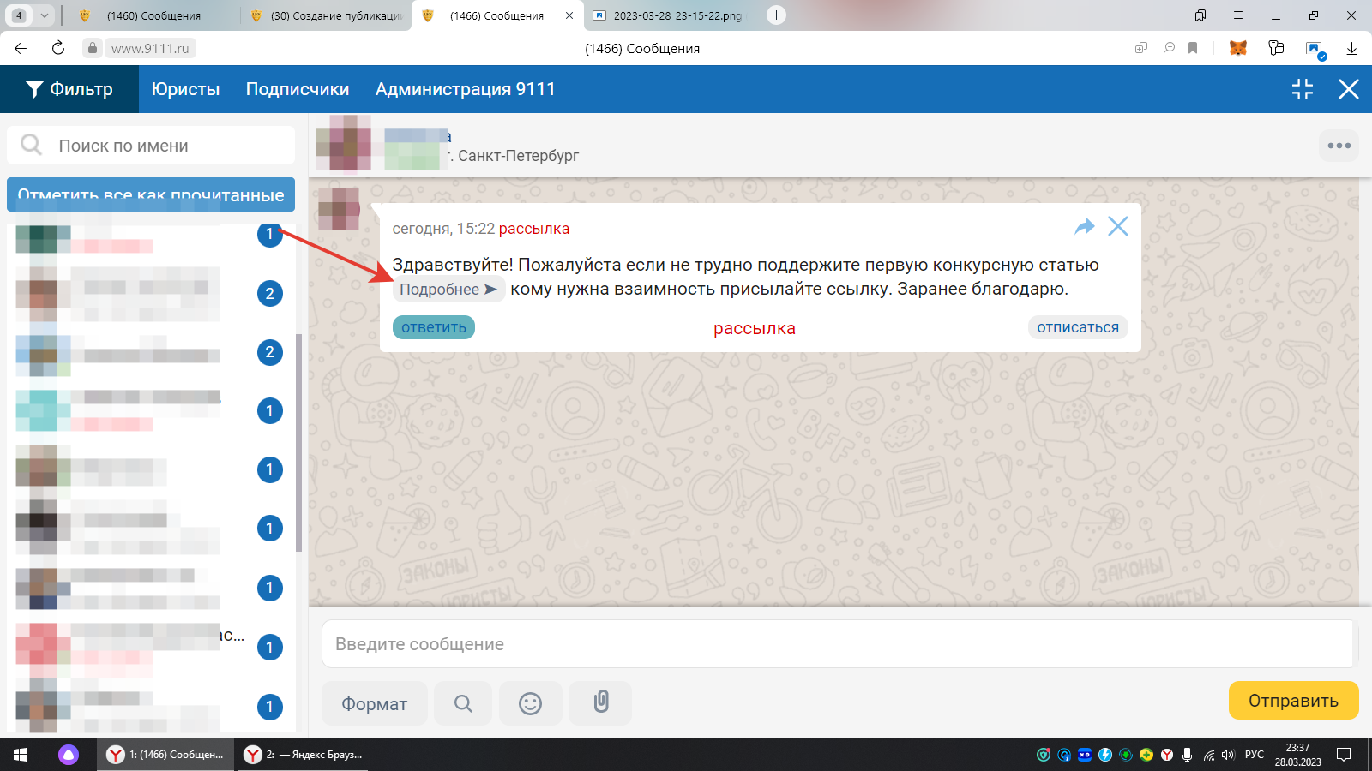Click the collapse window icon near the top-right X

pos(1303,88)
